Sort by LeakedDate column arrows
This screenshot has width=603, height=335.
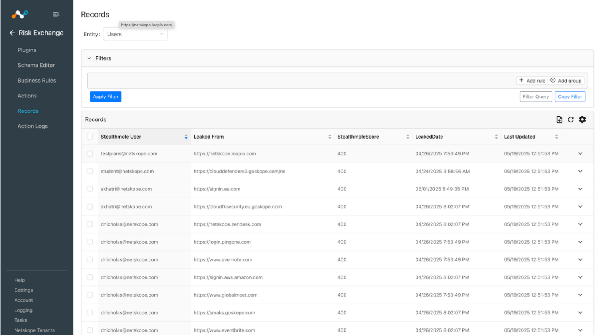pyautogui.click(x=496, y=137)
